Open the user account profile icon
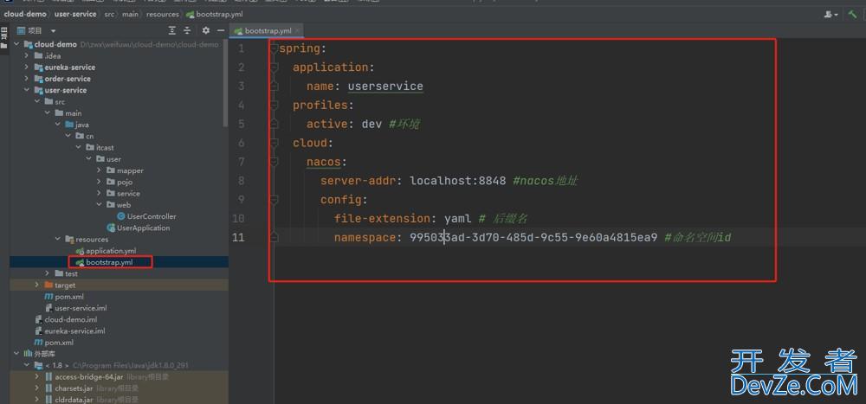 tap(829, 15)
